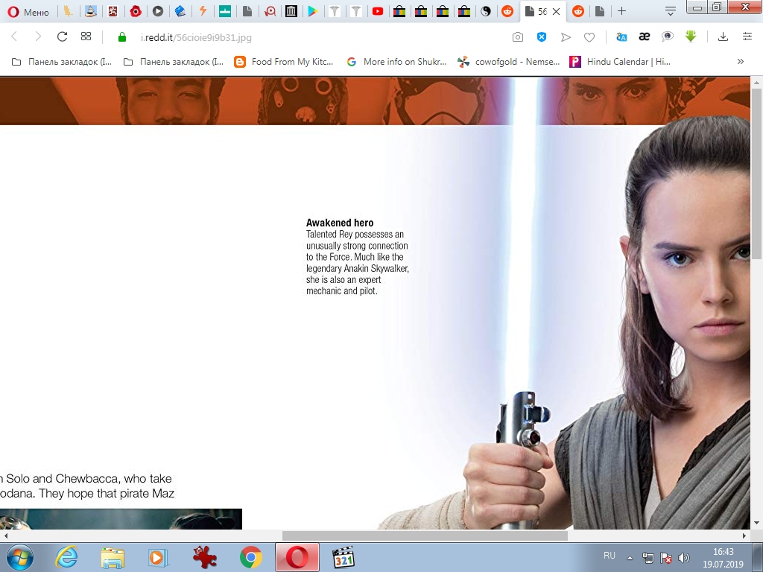Launch Internet Explorer from taskbar
Image resolution: width=763 pixels, height=572 pixels.
point(66,557)
